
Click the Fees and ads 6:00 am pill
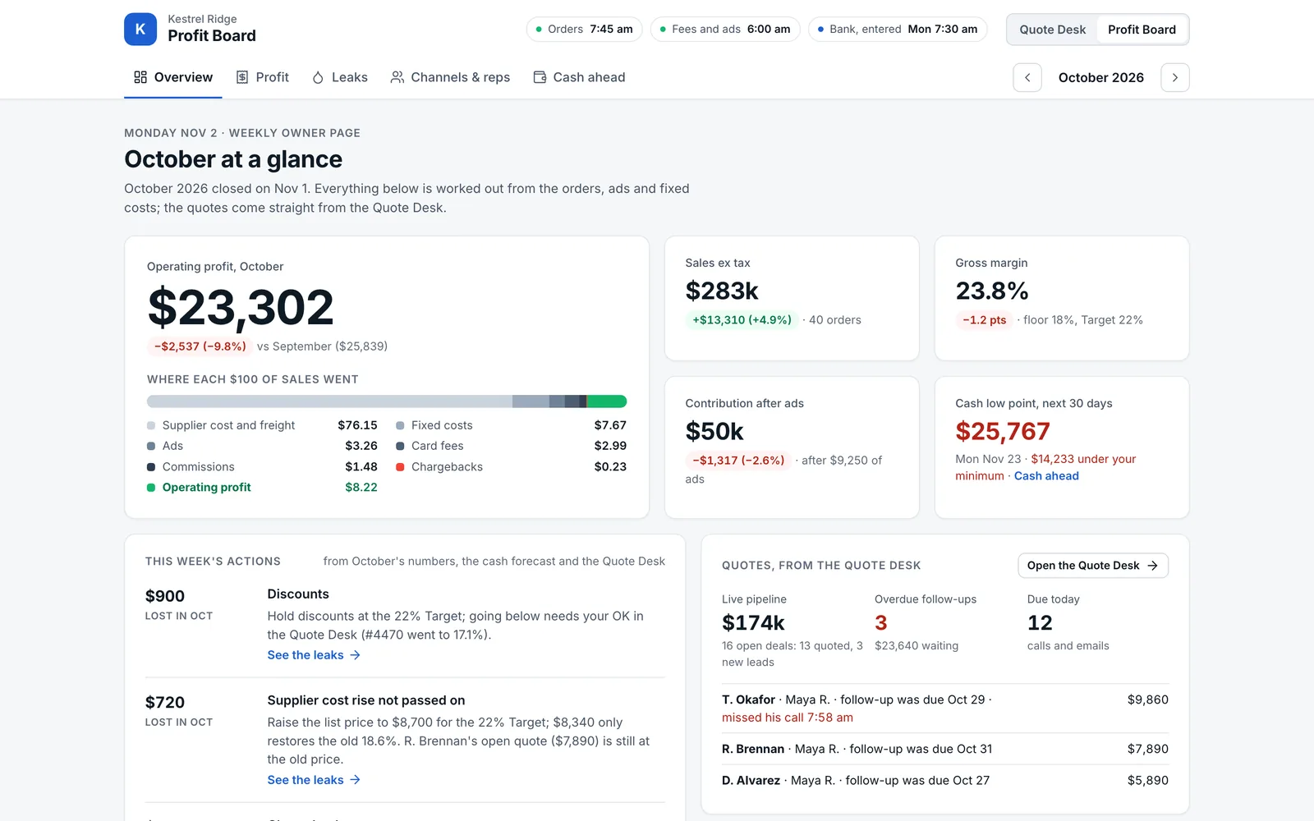pyautogui.click(x=725, y=29)
